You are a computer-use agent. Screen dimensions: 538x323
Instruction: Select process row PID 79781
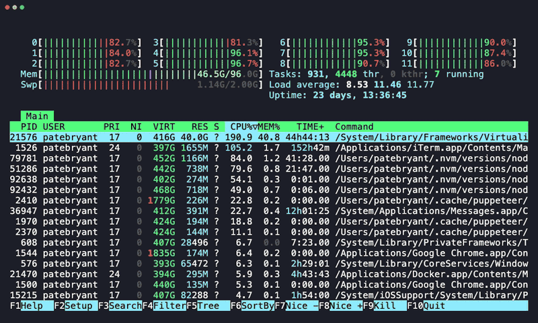click(x=269, y=158)
